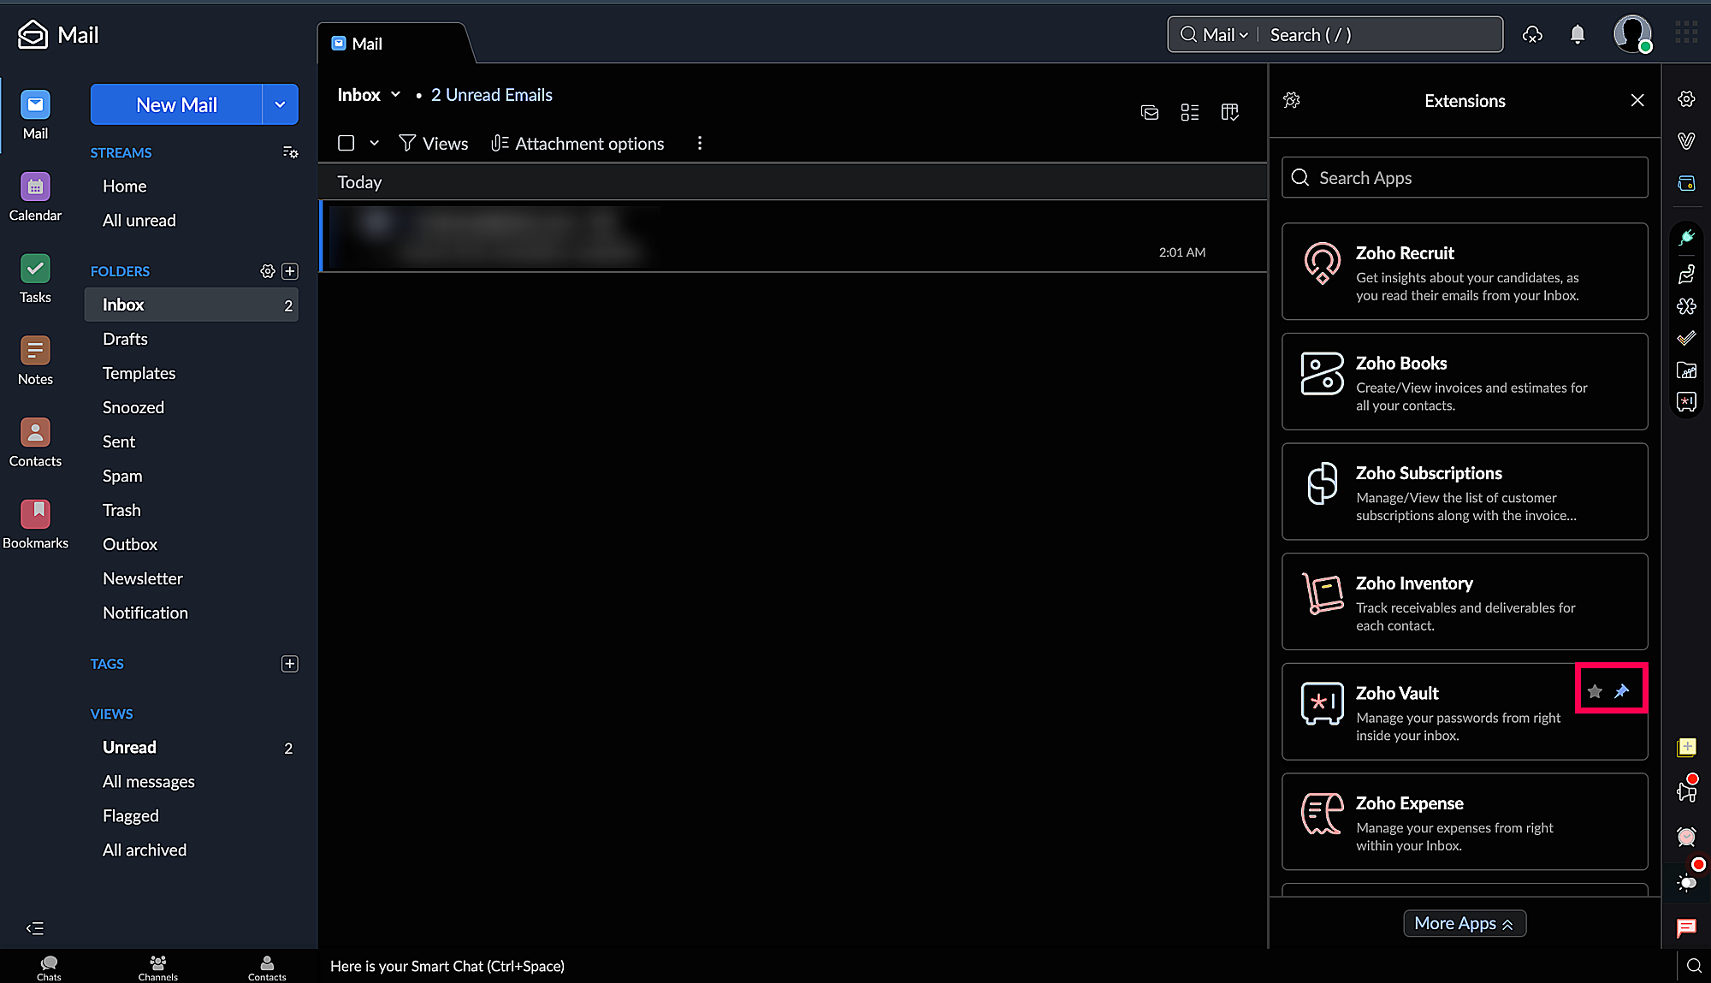The height and width of the screenshot is (983, 1711).
Task: Open the Drafts folder
Action: (125, 339)
